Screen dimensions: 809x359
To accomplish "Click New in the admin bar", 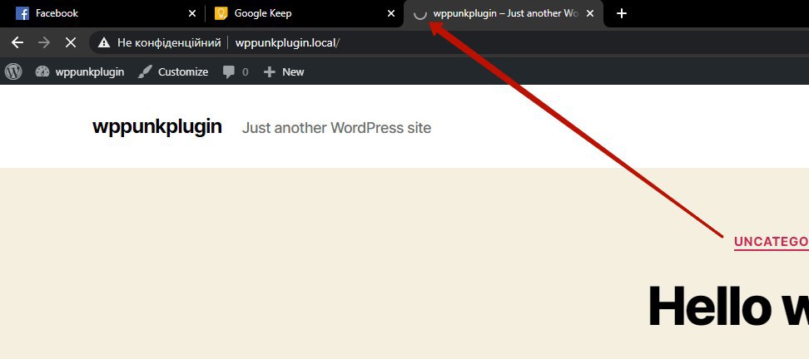I will click(284, 71).
